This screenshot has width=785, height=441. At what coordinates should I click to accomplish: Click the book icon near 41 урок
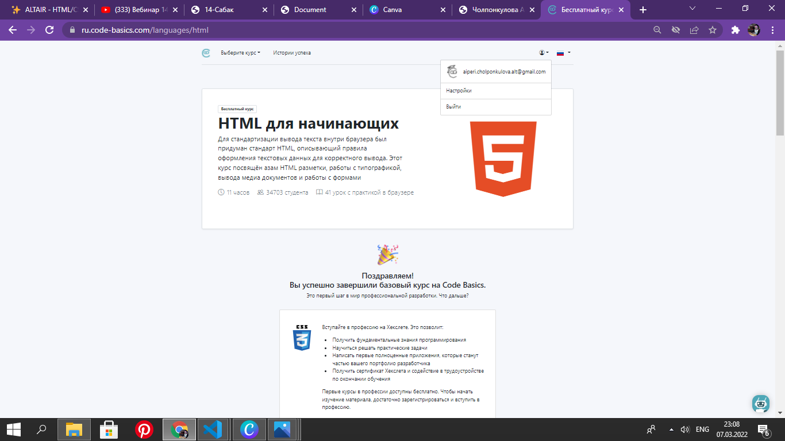[320, 192]
